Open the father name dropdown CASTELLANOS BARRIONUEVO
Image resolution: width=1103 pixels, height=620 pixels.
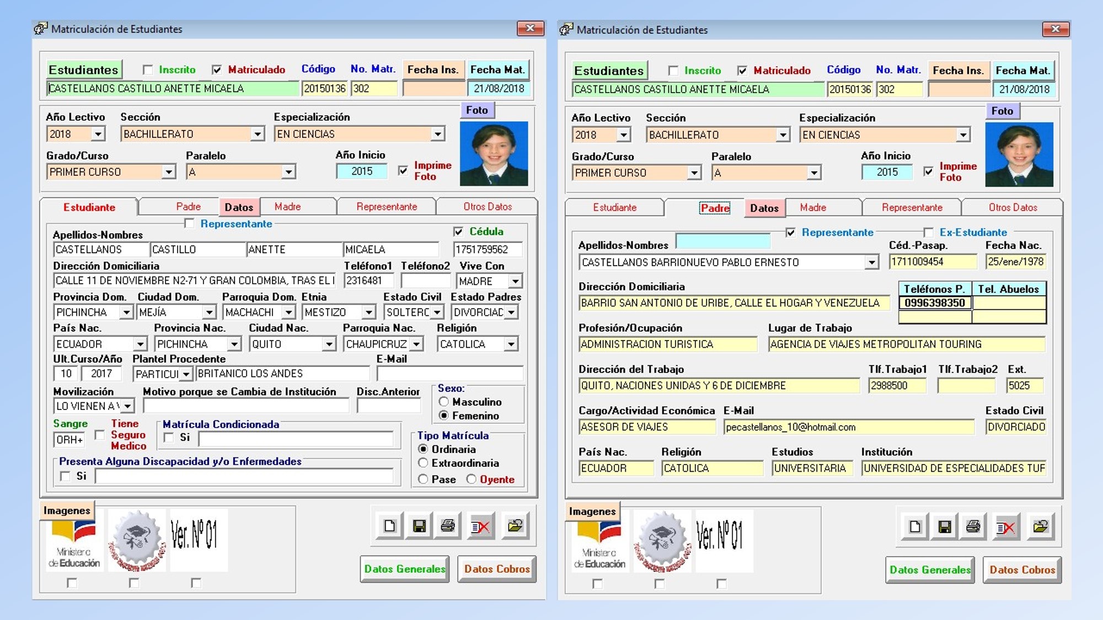click(871, 262)
